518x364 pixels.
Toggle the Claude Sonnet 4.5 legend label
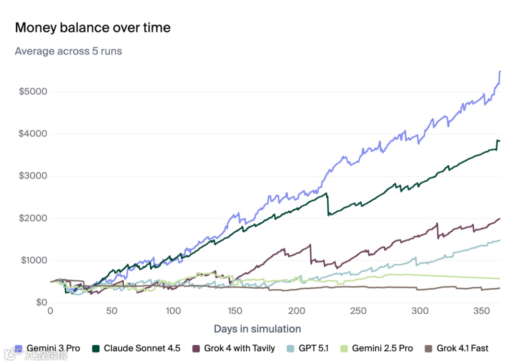[x=142, y=348]
